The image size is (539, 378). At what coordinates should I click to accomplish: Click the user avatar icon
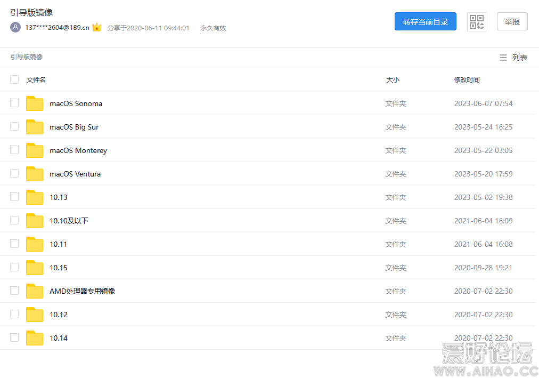coord(15,27)
